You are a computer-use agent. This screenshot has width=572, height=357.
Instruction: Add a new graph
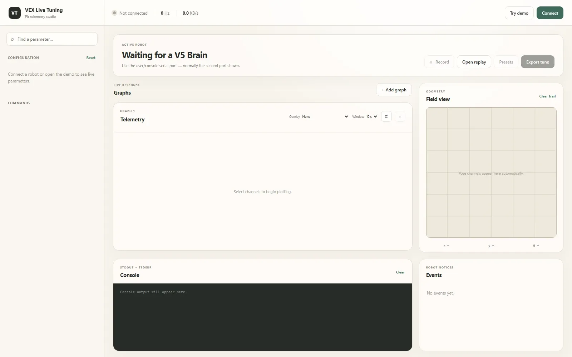tap(394, 90)
